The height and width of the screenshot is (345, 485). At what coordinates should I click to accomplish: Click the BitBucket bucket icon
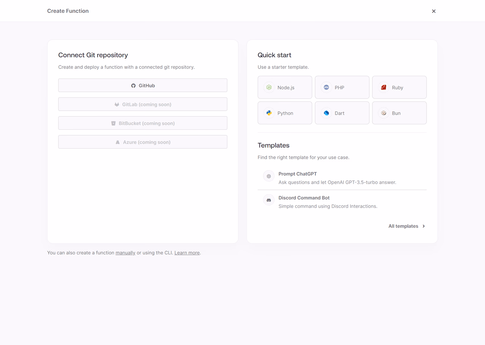point(113,123)
